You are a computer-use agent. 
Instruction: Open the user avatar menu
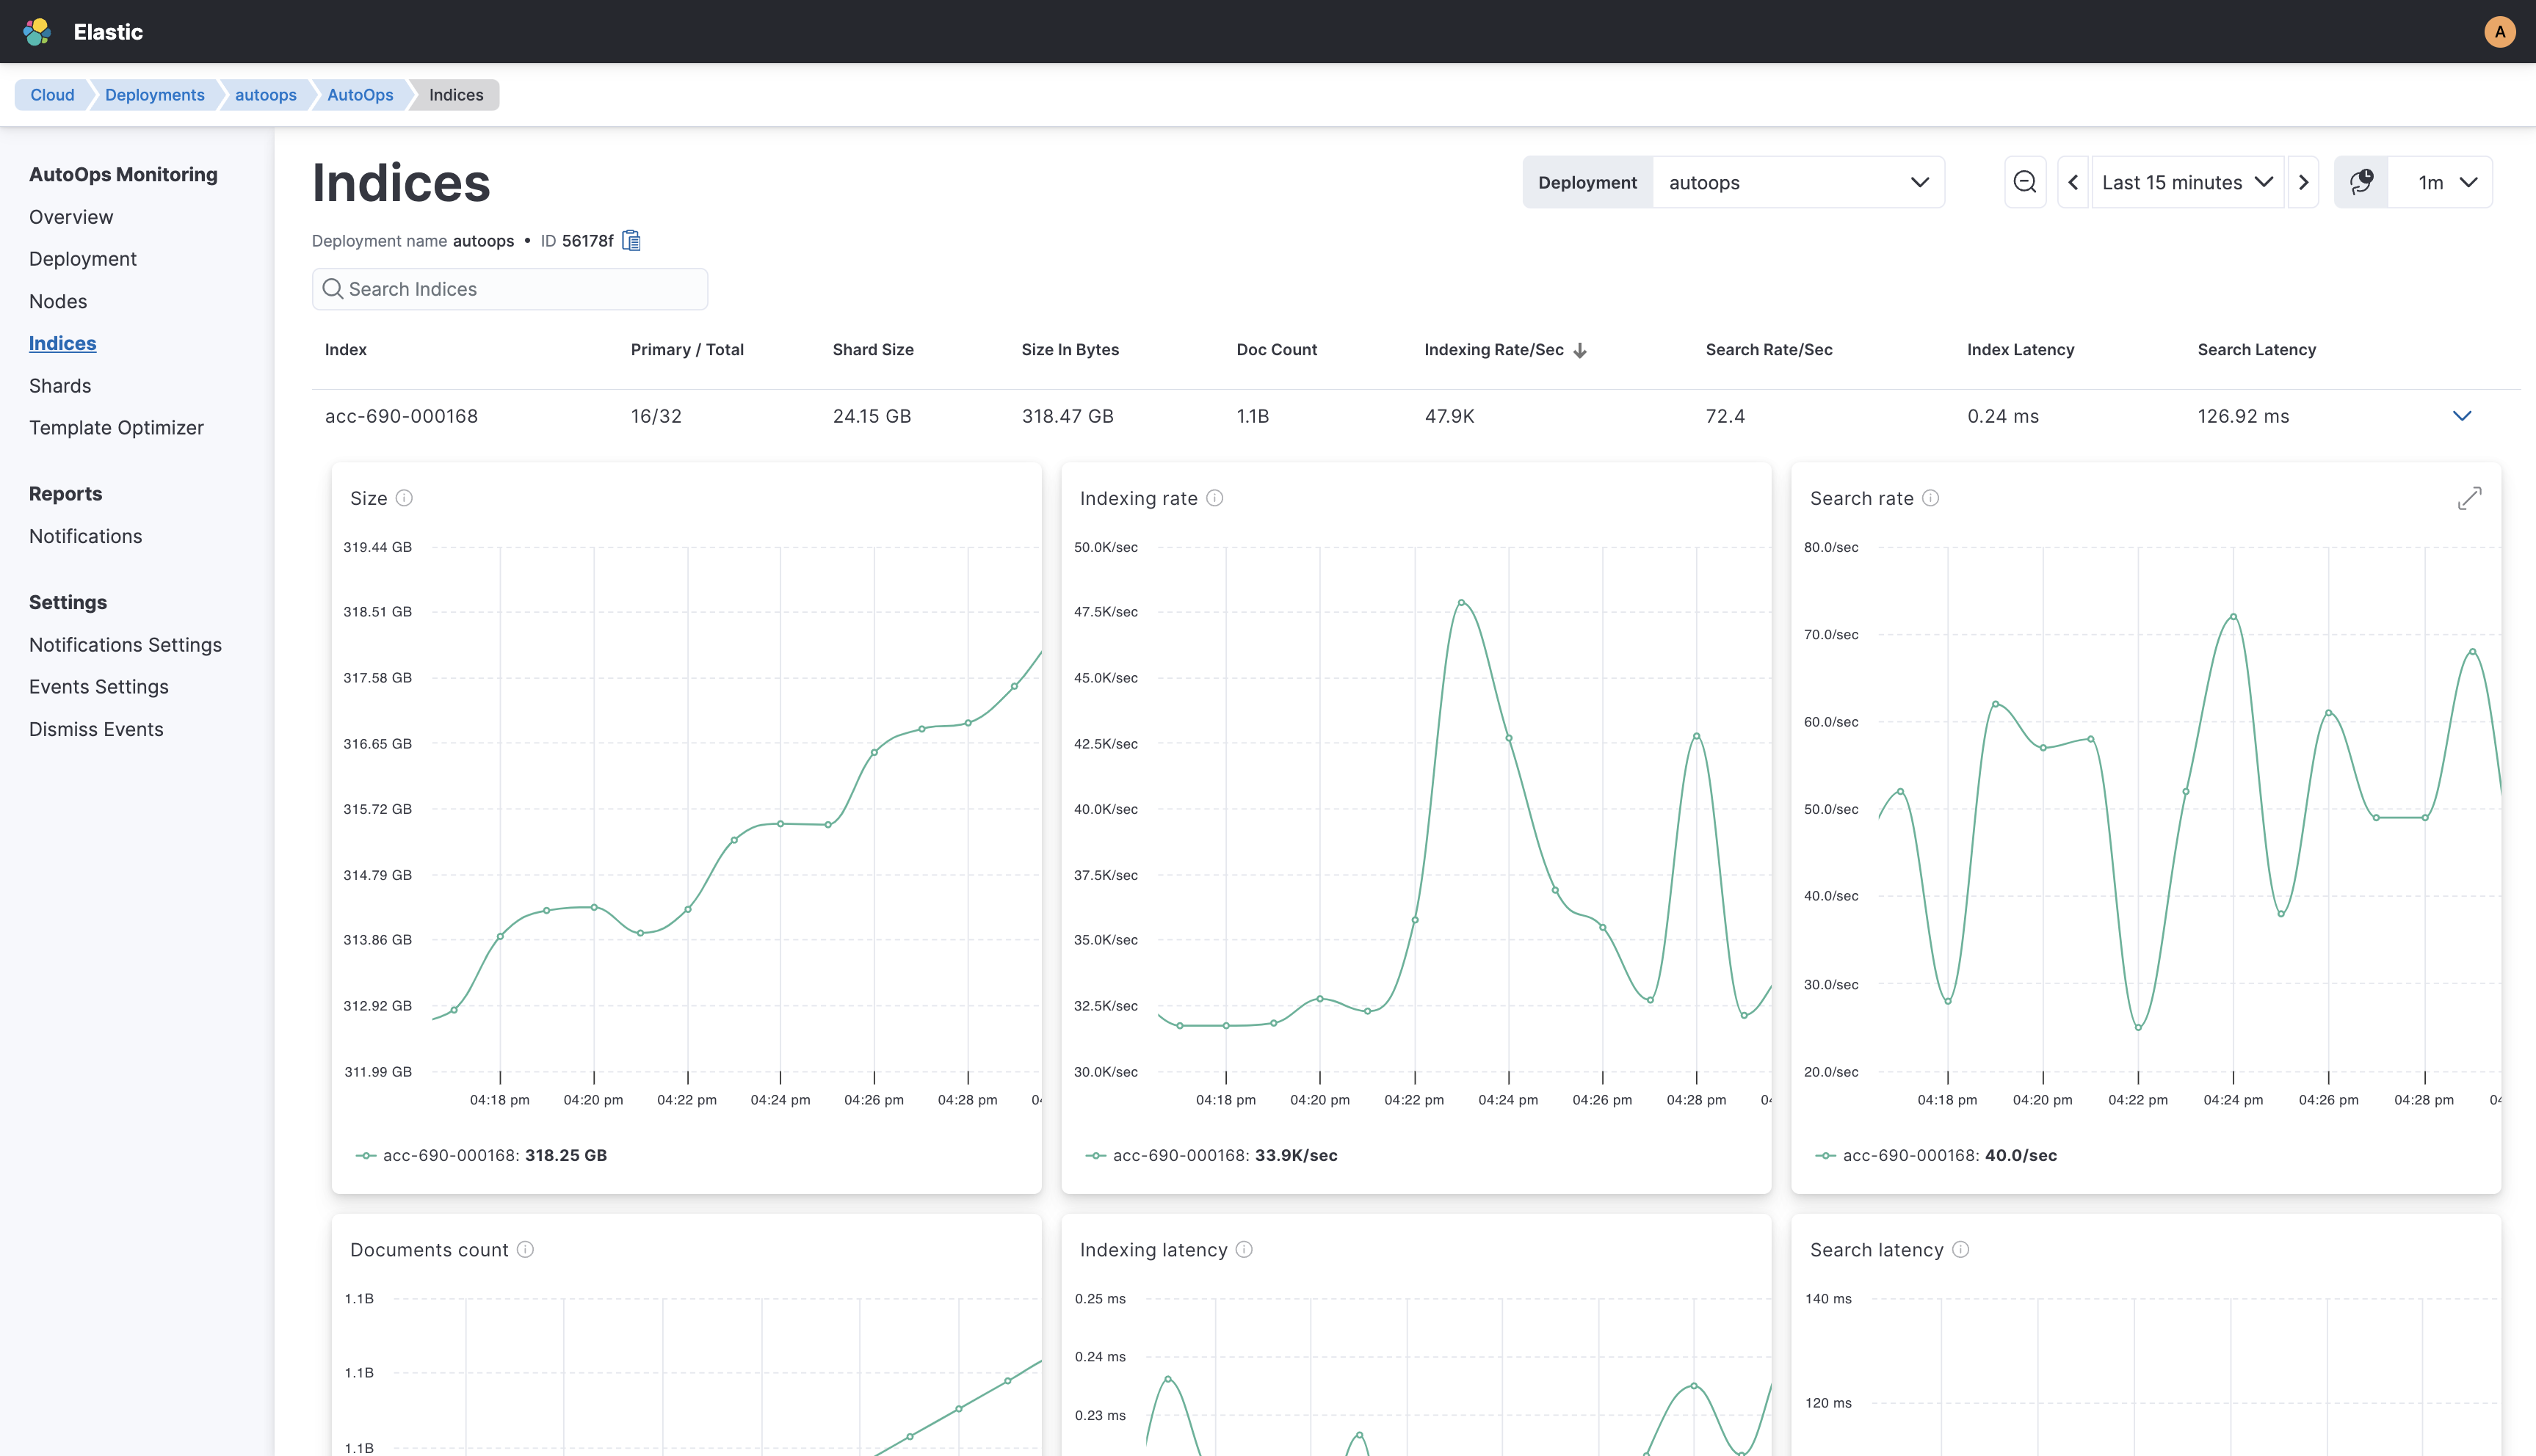click(2500, 31)
